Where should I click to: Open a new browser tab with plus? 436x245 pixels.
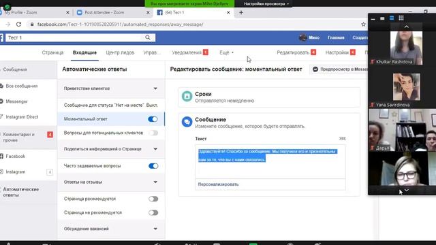(241, 12)
